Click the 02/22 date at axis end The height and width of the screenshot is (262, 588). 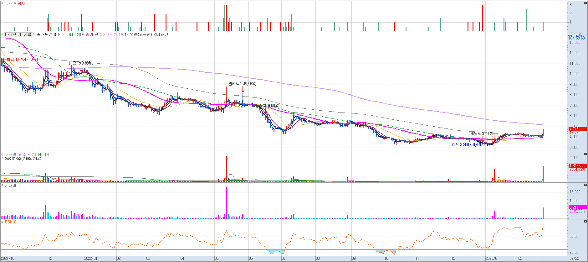pyautogui.click(x=574, y=259)
